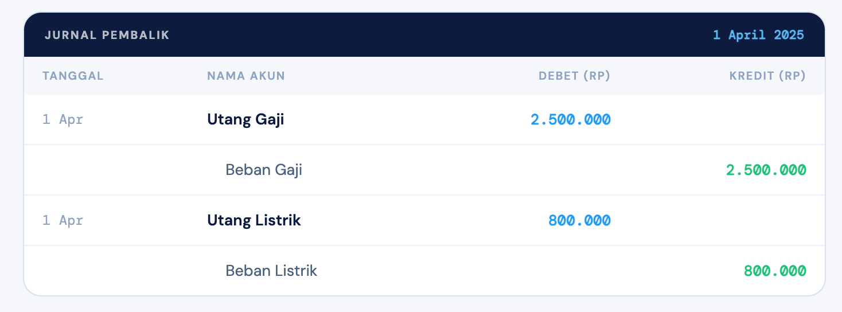The height and width of the screenshot is (312, 842).
Task: Click the date in the Utang Listrik row
Action: pos(63,220)
